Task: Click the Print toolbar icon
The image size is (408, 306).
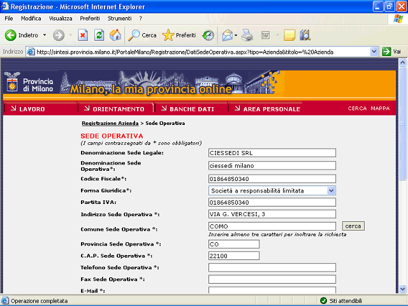Action: point(247,35)
